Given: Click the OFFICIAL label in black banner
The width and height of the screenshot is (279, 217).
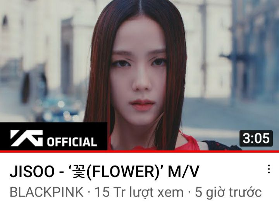Looking at the screenshot, I should [x=72, y=142].
